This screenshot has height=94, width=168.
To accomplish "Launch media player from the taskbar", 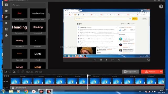I will tap(18, 92).
